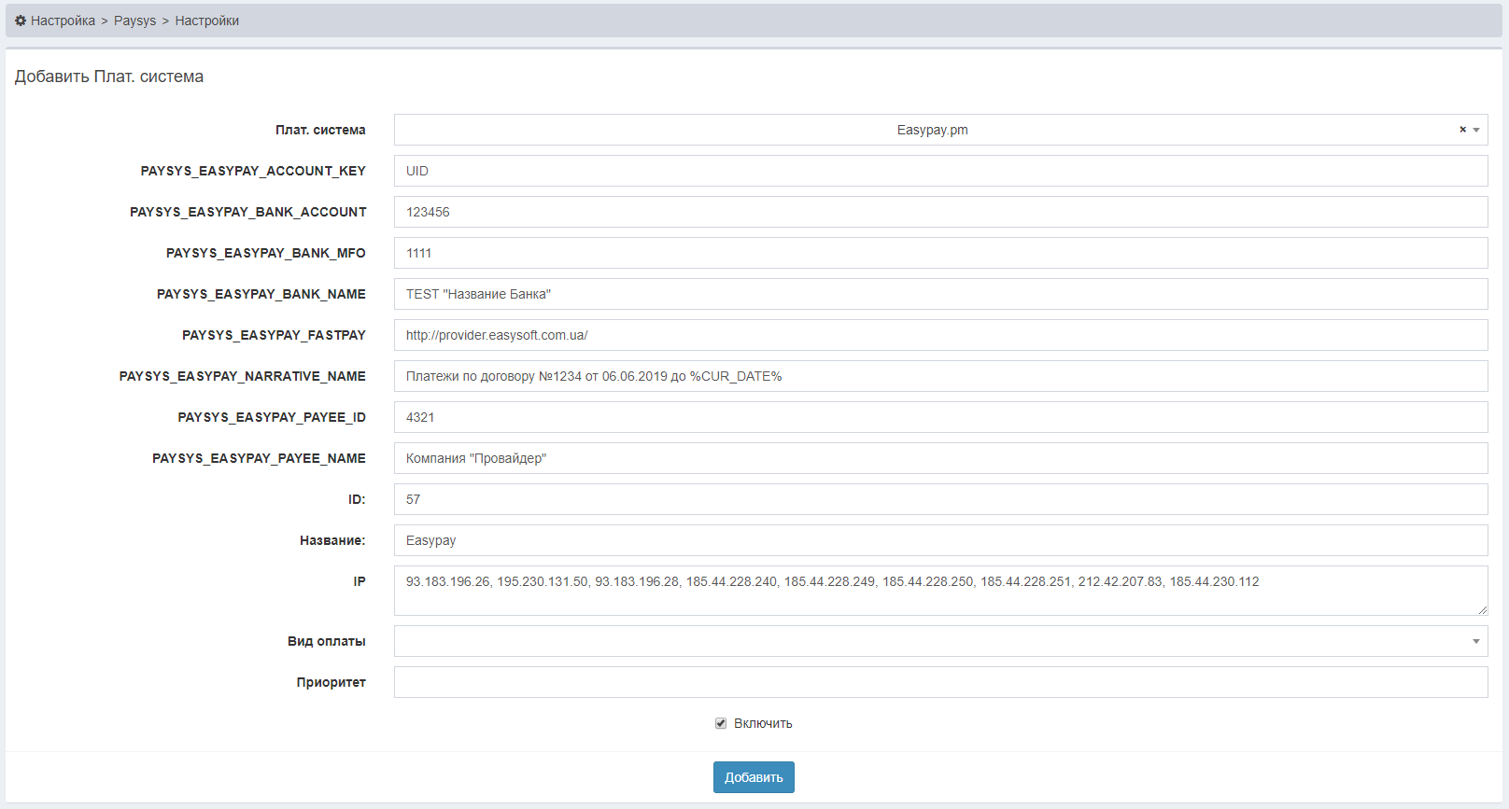Focus the ID field containing 57

[940, 499]
